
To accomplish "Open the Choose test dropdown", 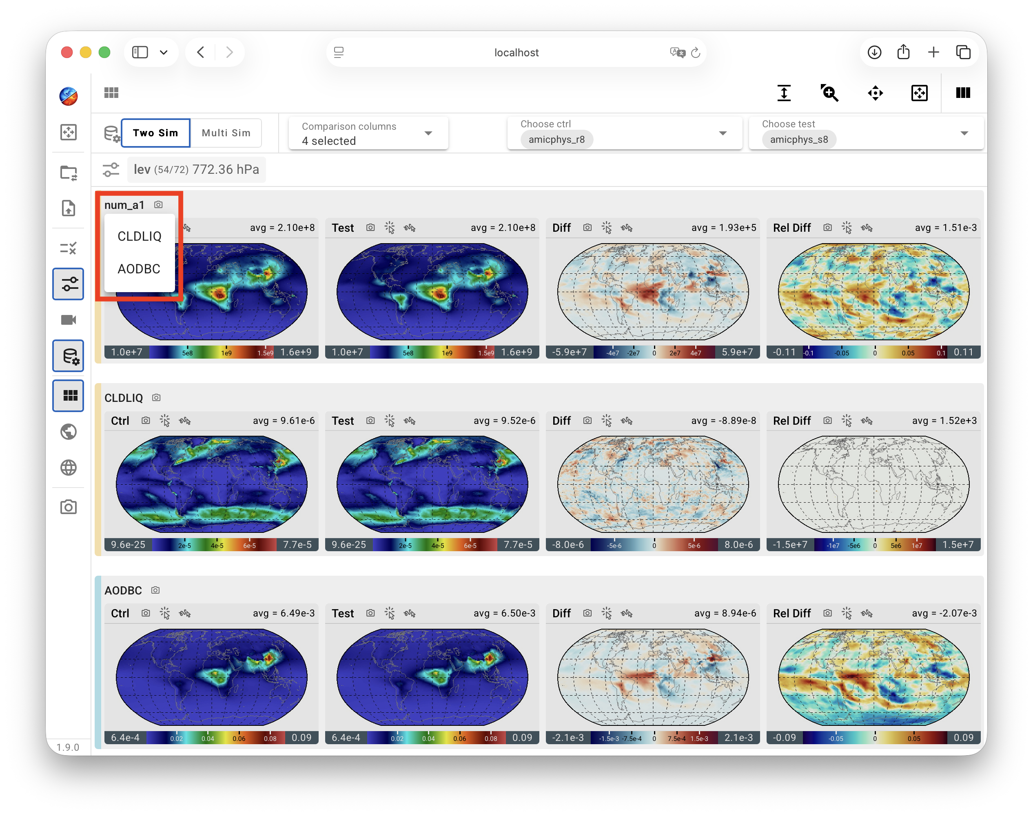I will [x=866, y=133].
